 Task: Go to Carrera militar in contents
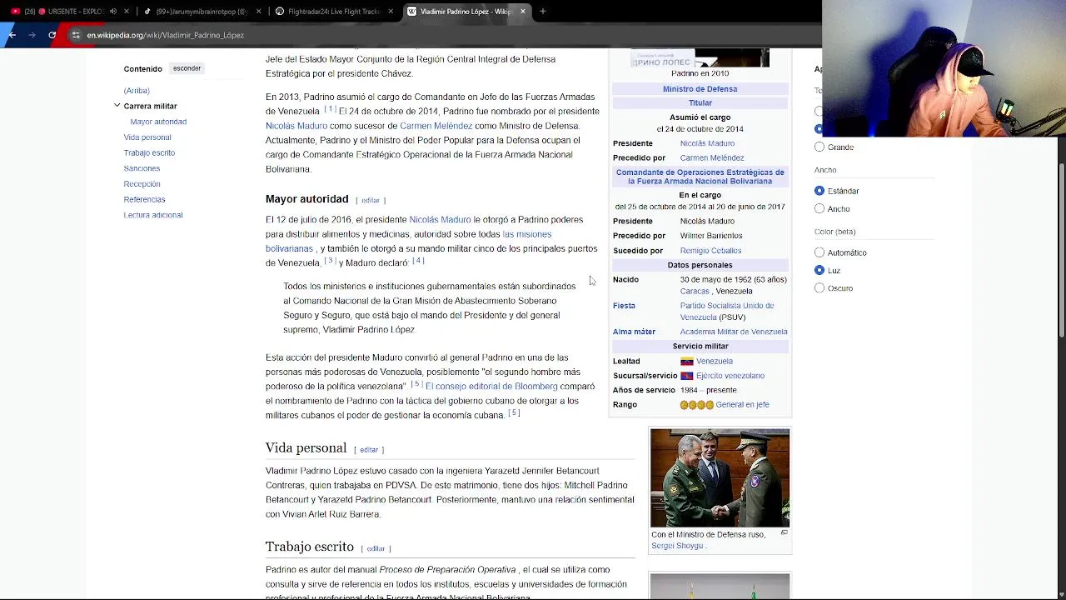point(150,106)
